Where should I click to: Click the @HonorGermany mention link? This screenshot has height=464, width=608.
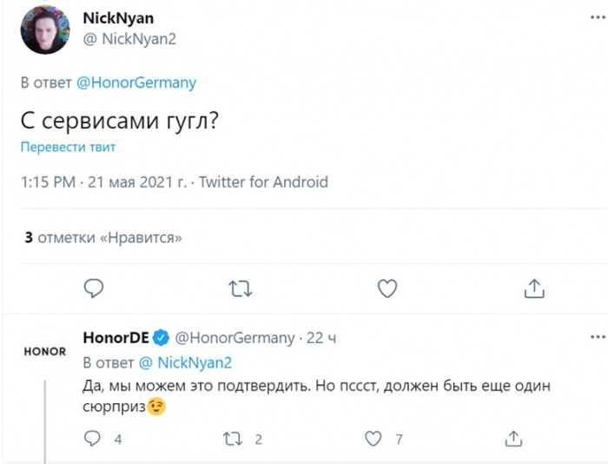coord(136,83)
